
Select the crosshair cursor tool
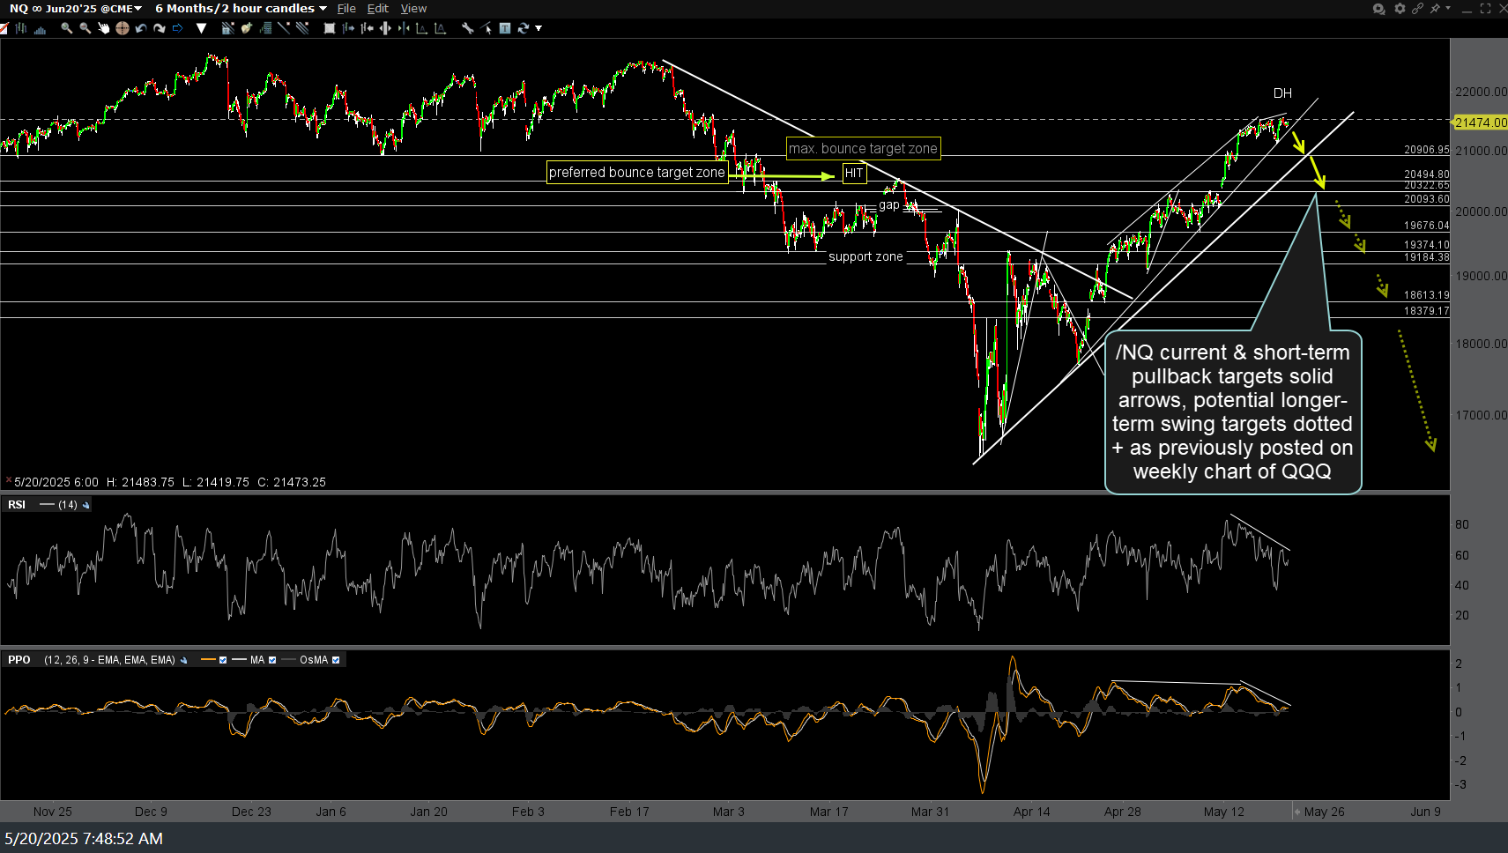(122, 28)
